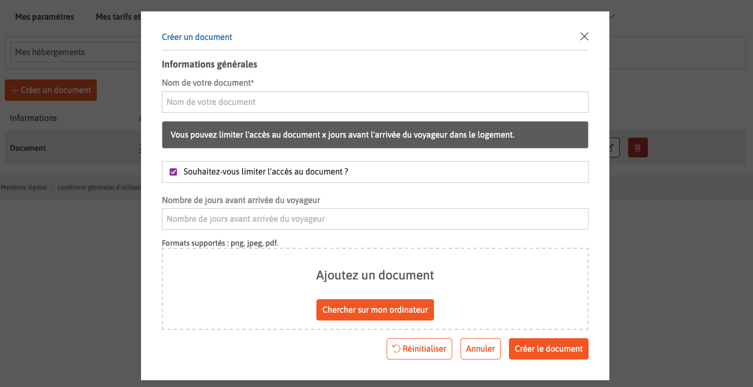Open the Mentions légales link

click(24, 188)
